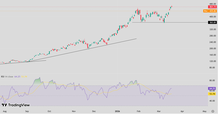This screenshot has width=218, height=114.
Task: Click the Aug label on time axis
Action: tap(4, 111)
